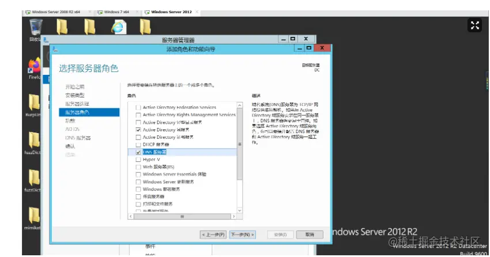Click the horizontal scrollbar right arrow
This screenshot has width=490, height=257.
point(233,217)
